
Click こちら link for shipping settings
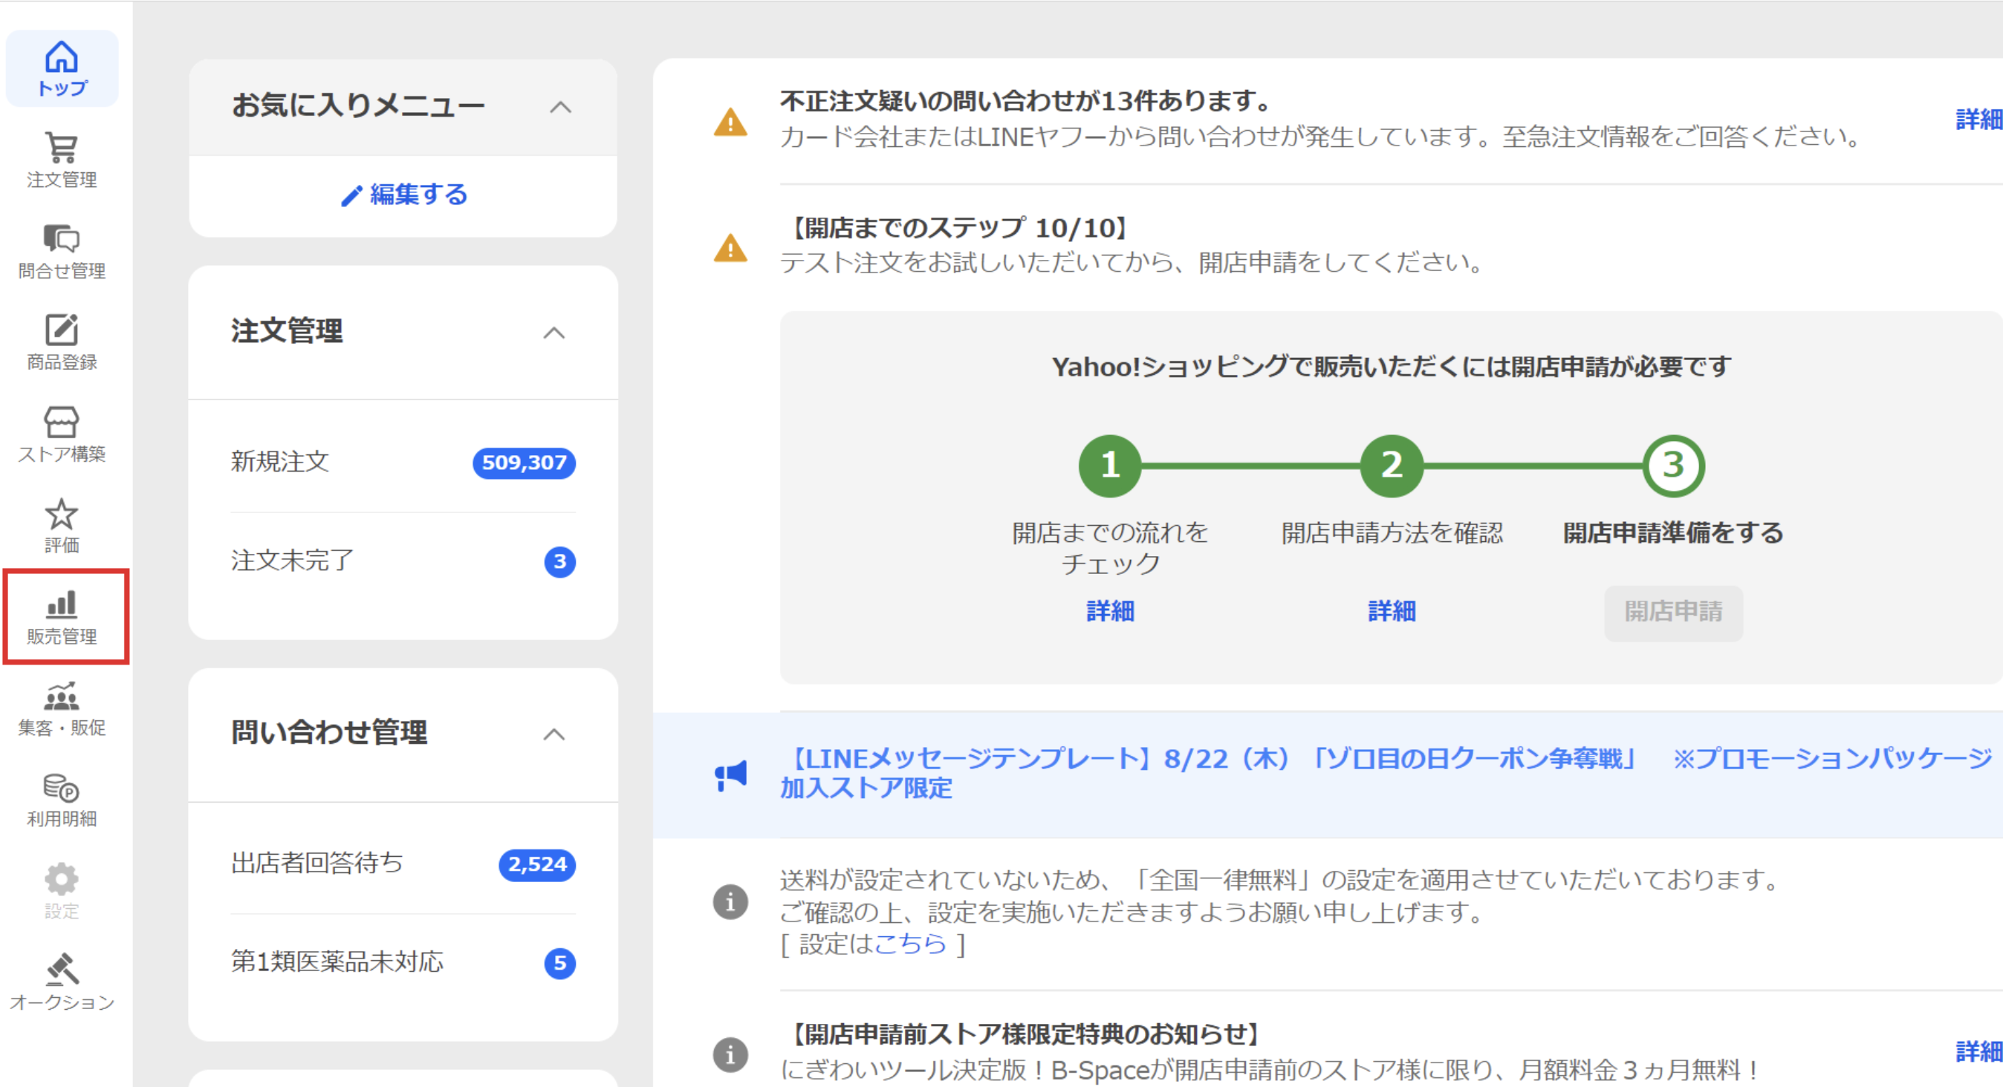[910, 944]
